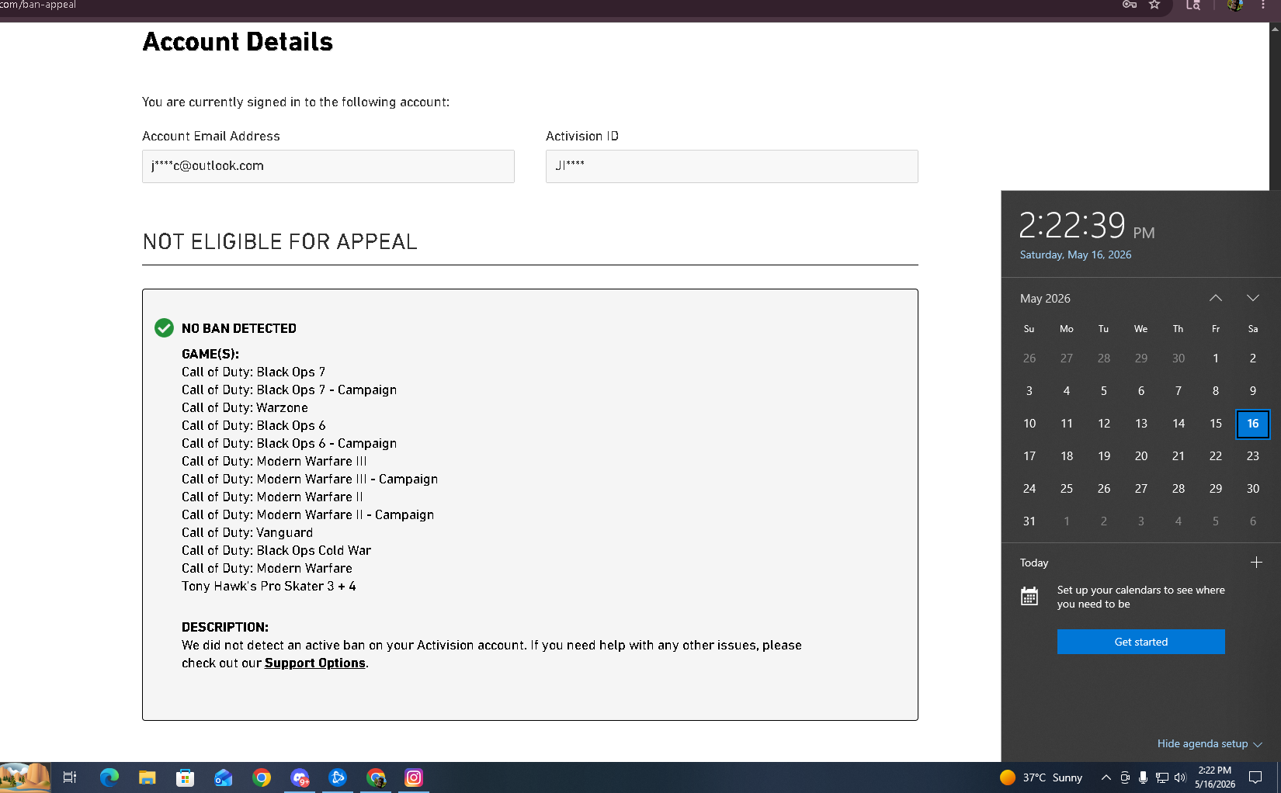Click Modern Warfare II - Campaign entry
This screenshot has height=793, width=1281.
308,514
